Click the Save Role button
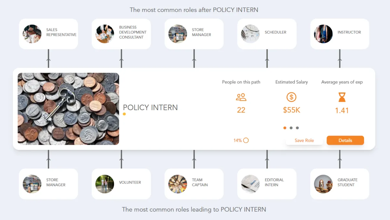 304,140
